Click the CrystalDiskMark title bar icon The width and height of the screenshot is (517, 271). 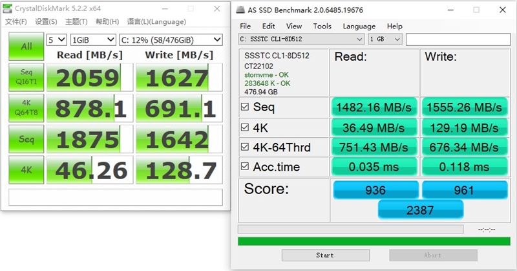point(7,8)
